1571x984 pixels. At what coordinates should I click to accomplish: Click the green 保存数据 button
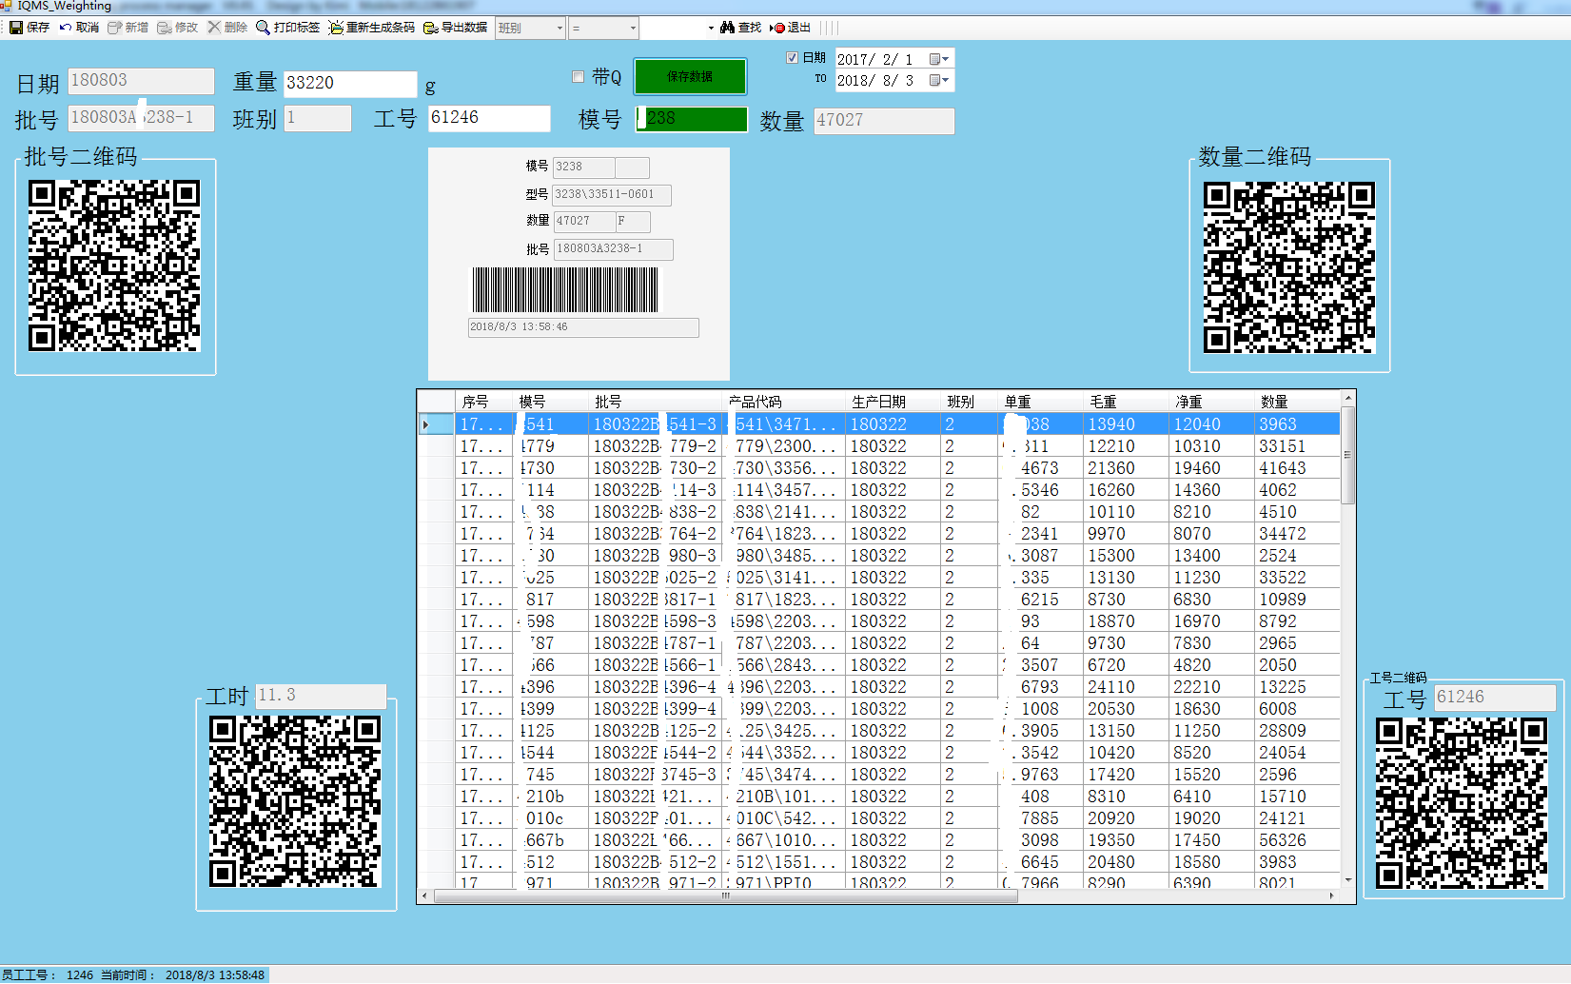(x=690, y=76)
